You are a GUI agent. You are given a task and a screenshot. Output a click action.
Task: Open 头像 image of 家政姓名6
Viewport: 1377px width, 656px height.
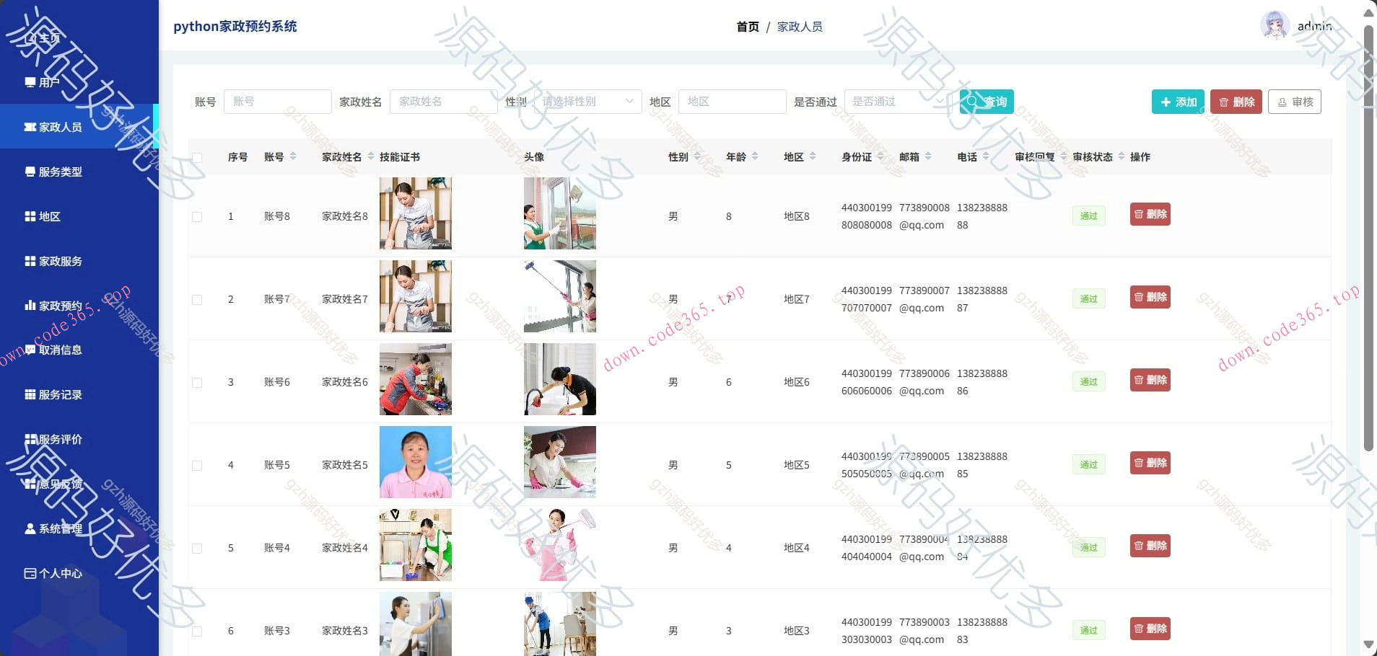pos(560,379)
